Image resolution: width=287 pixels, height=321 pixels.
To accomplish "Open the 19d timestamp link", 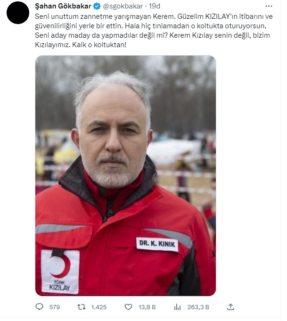I will point(155,6).
